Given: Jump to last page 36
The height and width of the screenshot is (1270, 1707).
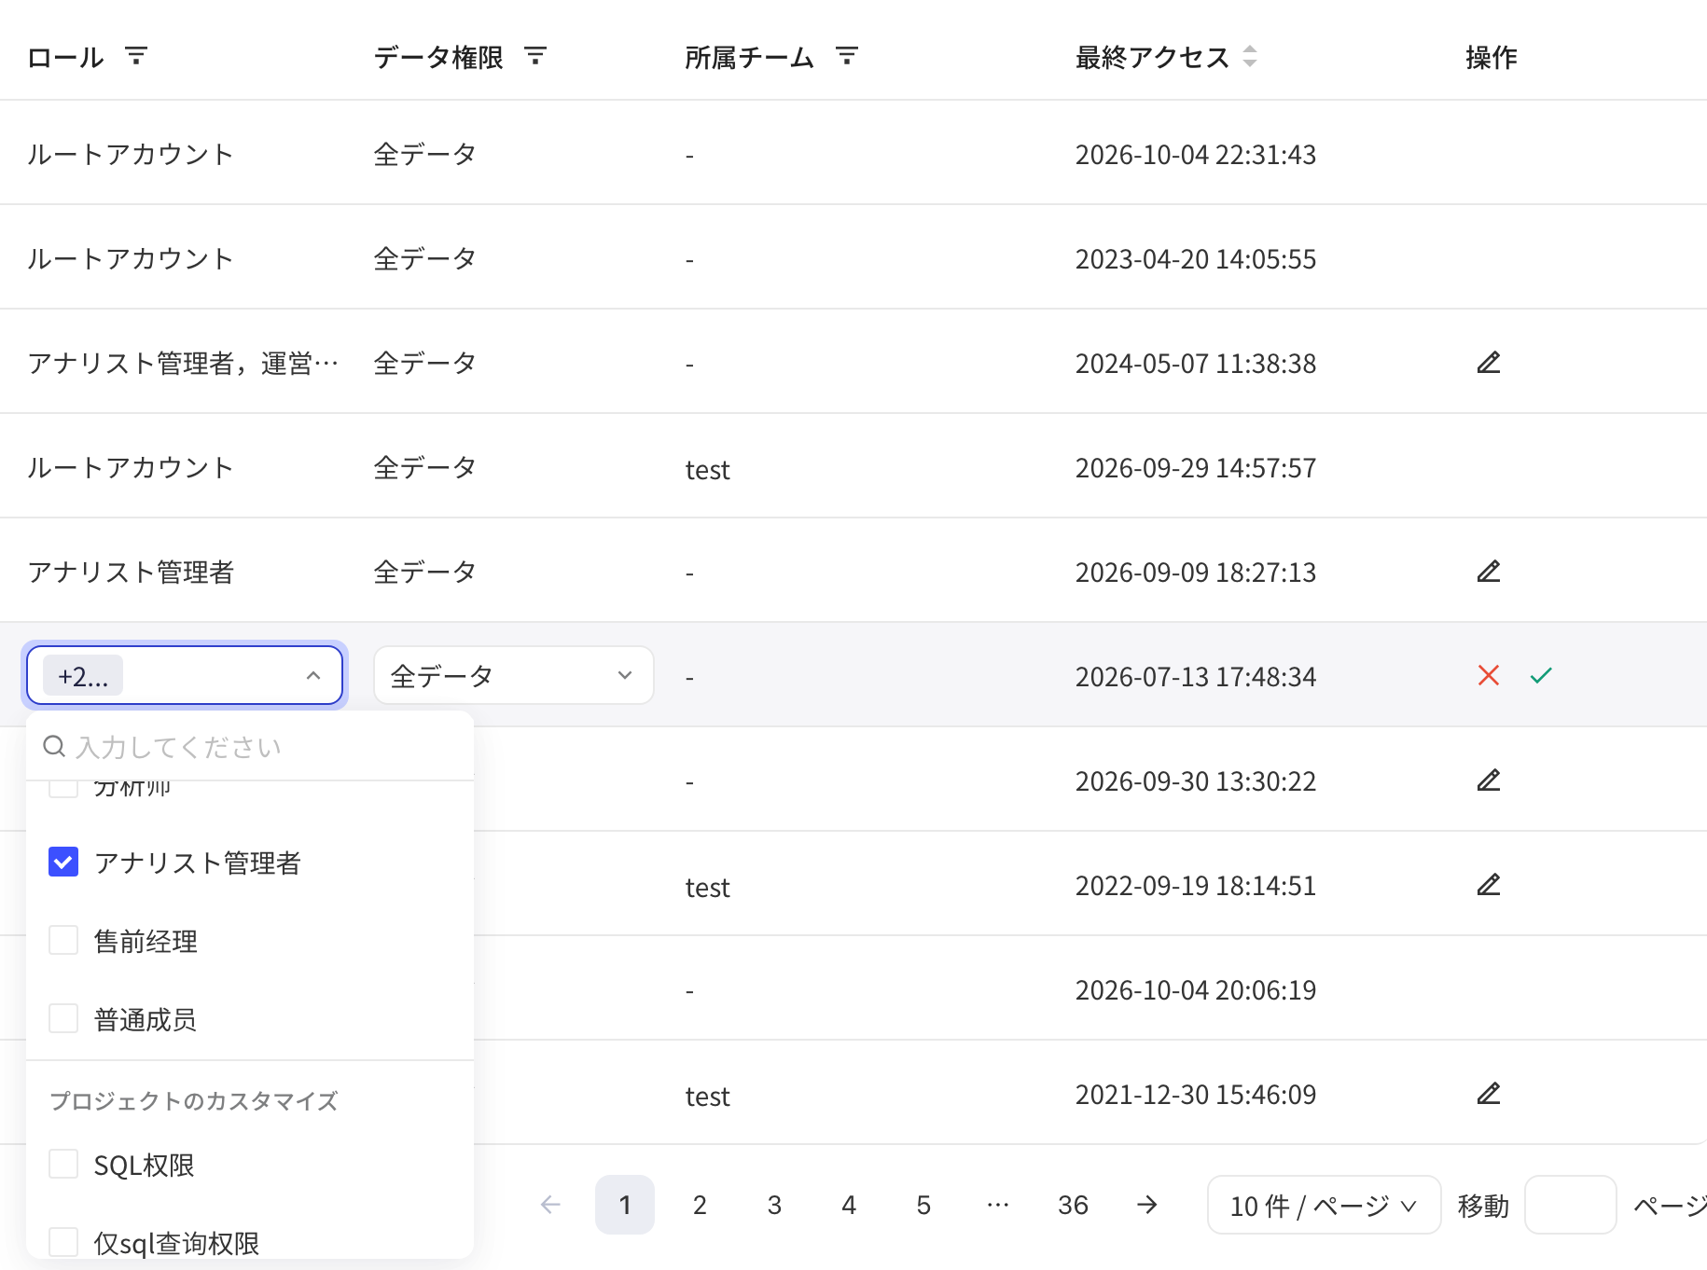Looking at the screenshot, I should (1073, 1205).
